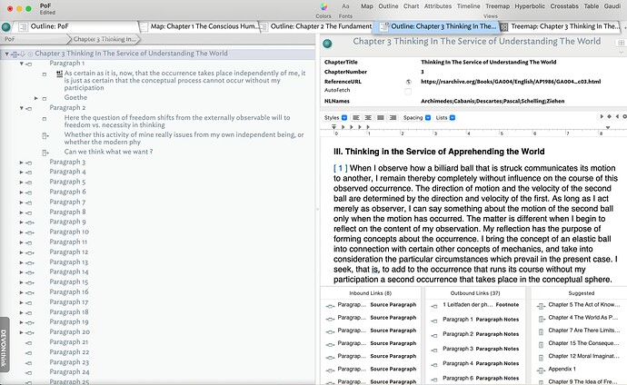The image size is (627, 385).
Task: Select Paragraph 18 in the outline
Action: pos(69,312)
